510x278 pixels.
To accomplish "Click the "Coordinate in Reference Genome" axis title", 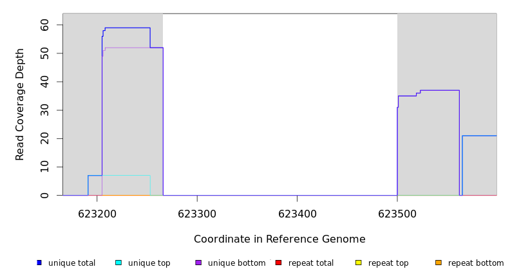I will tap(279, 239).
